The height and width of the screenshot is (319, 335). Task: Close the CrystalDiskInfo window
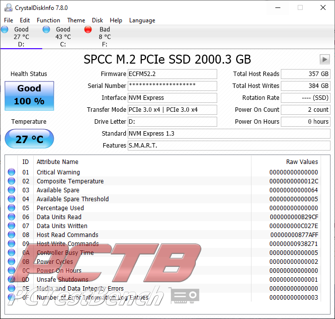323,7
